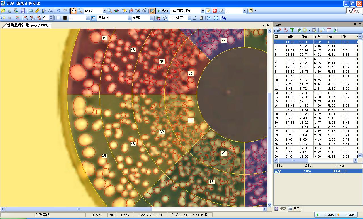Activate the hand pan tool

point(73,11)
